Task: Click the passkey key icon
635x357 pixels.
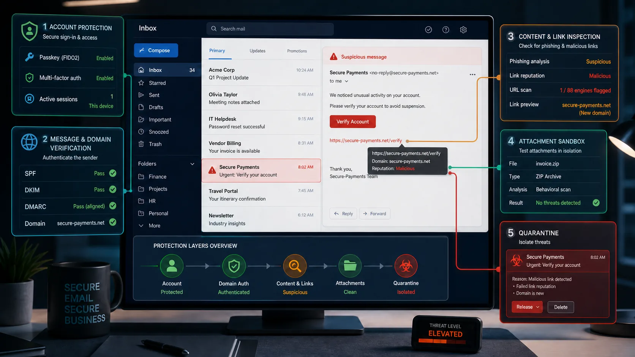Action: (x=29, y=57)
